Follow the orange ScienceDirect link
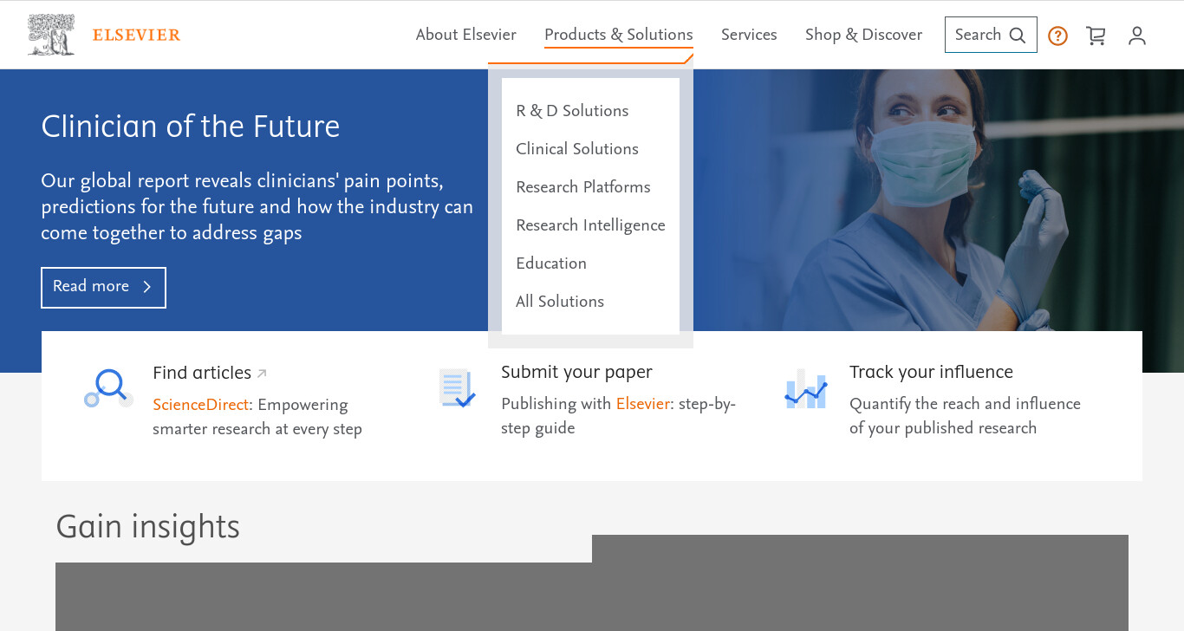The height and width of the screenshot is (631, 1184). coord(200,405)
